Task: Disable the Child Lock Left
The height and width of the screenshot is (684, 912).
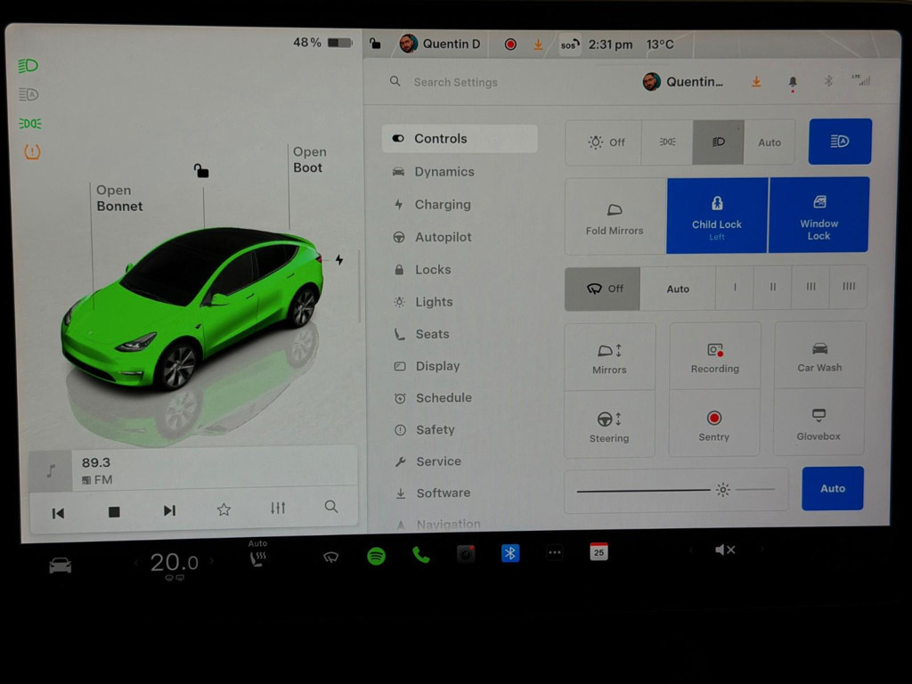Action: pos(716,216)
